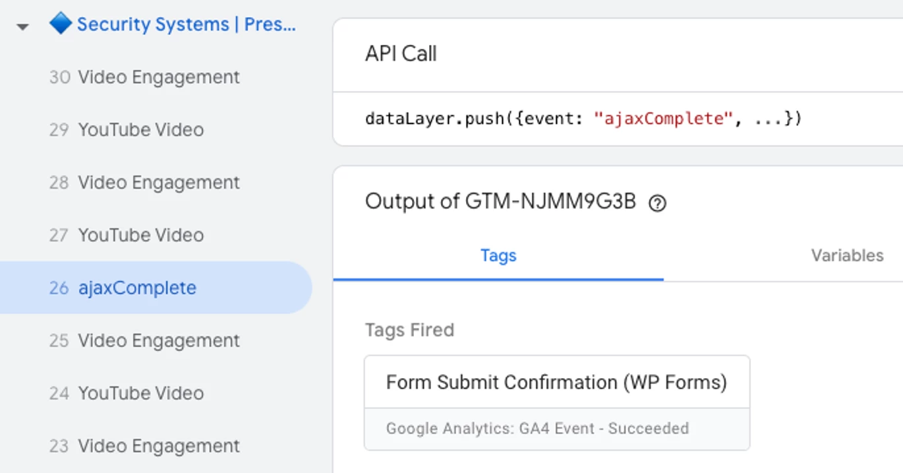Image resolution: width=903 pixels, height=473 pixels.
Task: Select the highlighted 26 ajaxComplete event
Action: [137, 288]
